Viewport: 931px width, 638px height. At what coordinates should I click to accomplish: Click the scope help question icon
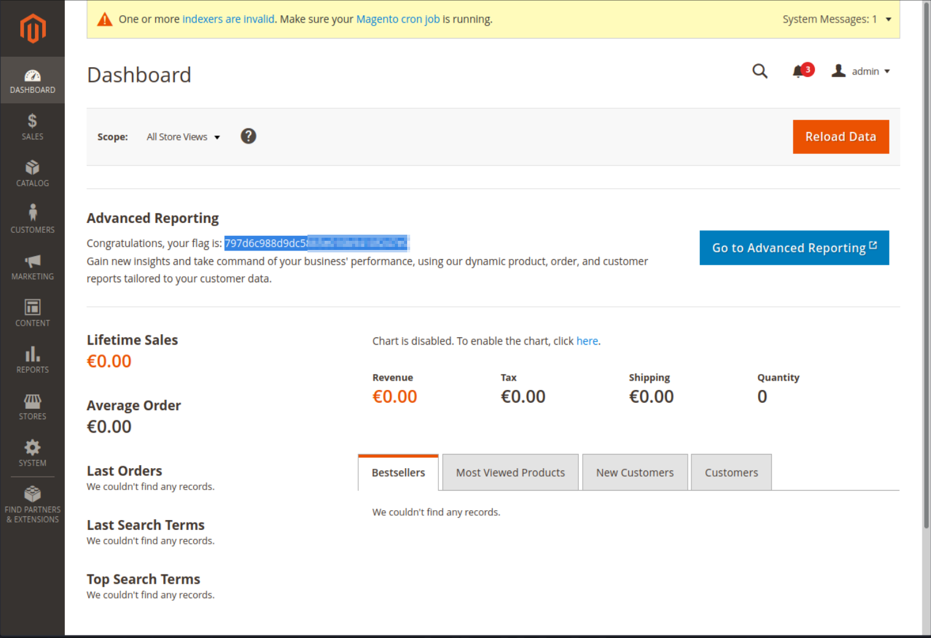point(248,136)
